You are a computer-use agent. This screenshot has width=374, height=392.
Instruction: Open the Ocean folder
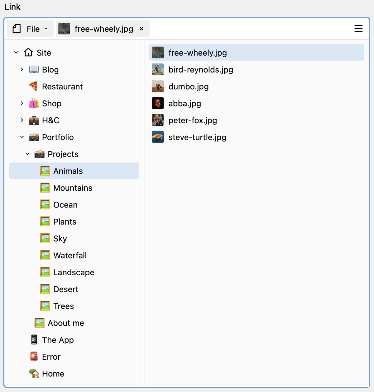pyautogui.click(x=74, y=205)
